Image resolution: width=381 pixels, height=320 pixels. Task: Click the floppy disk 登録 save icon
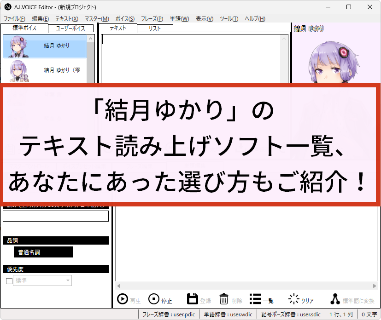[x=193, y=299]
